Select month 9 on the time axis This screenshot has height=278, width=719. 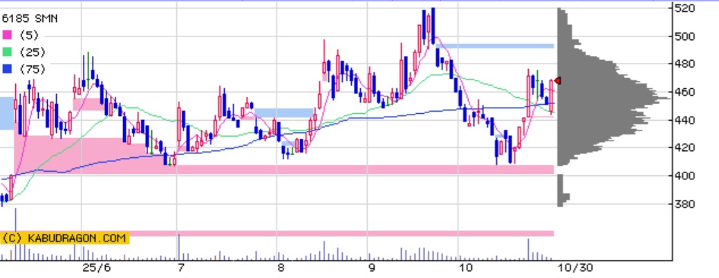point(371,268)
